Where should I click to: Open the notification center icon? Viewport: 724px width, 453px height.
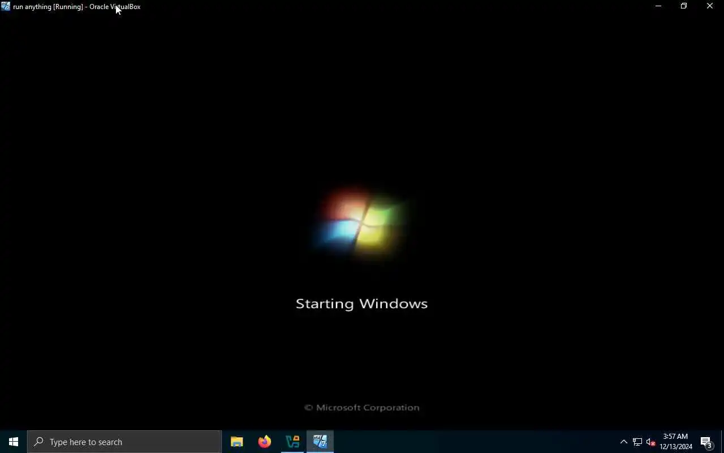click(x=706, y=442)
